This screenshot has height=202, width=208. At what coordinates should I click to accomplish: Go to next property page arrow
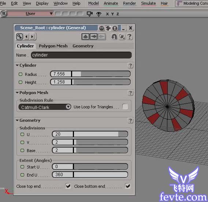coord(32,36)
